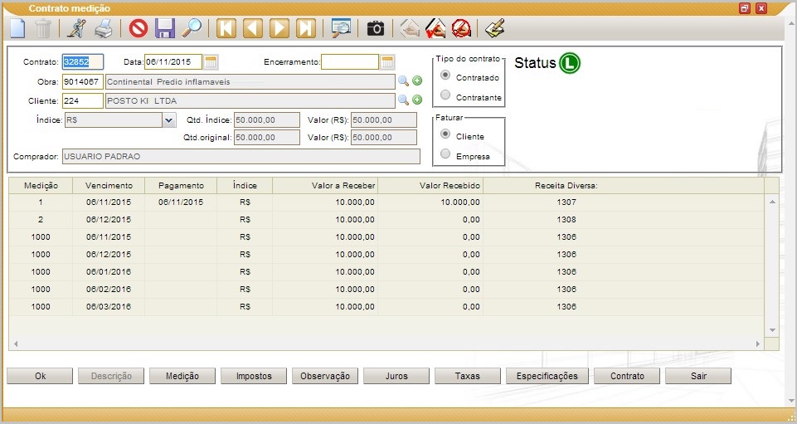Click the table scroll right arrow

(x=758, y=344)
